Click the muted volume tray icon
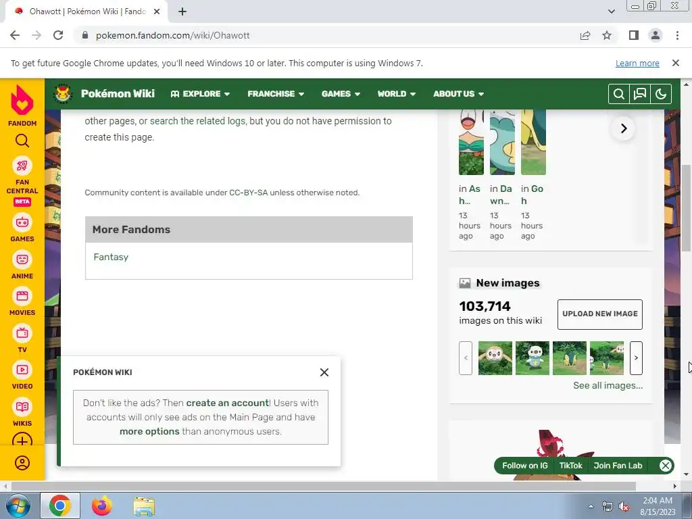 click(x=624, y=507)
